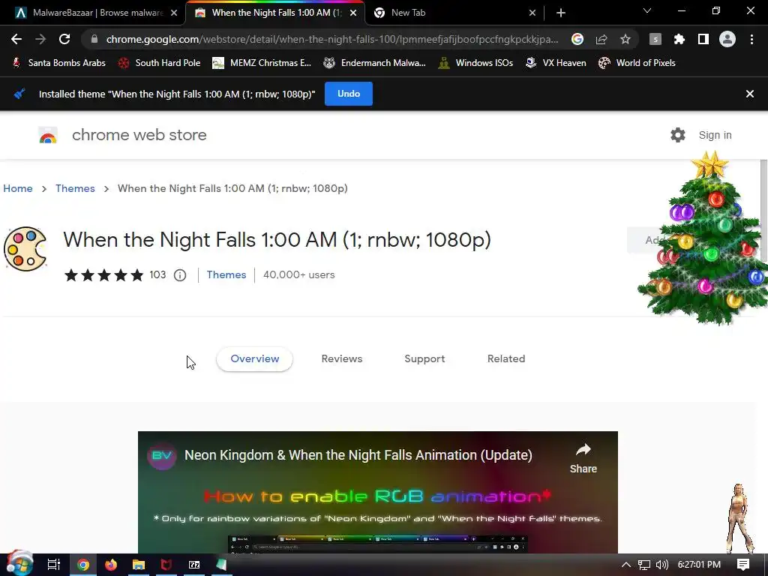Click the video title Neon Kingdom
Screen dimensions: 768x576
pyautogui.click(x=358, y=455)
